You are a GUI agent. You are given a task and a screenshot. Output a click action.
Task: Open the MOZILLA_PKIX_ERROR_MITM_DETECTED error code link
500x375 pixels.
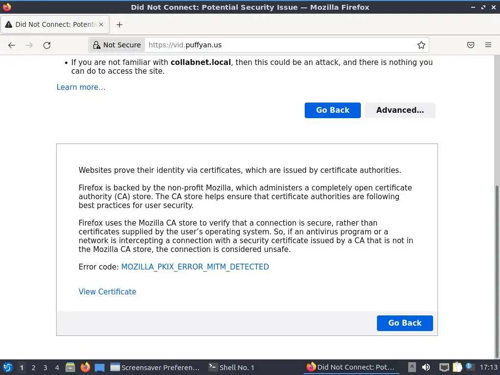(195, 267)
